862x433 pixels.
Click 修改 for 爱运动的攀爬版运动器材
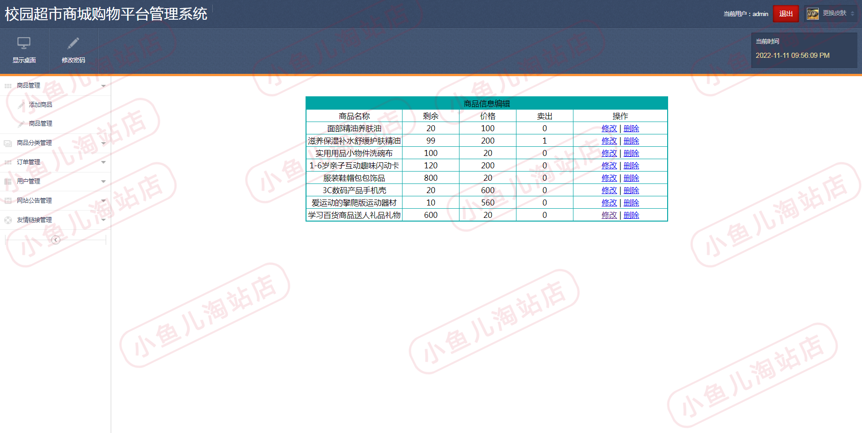click(x=609, y=203)
